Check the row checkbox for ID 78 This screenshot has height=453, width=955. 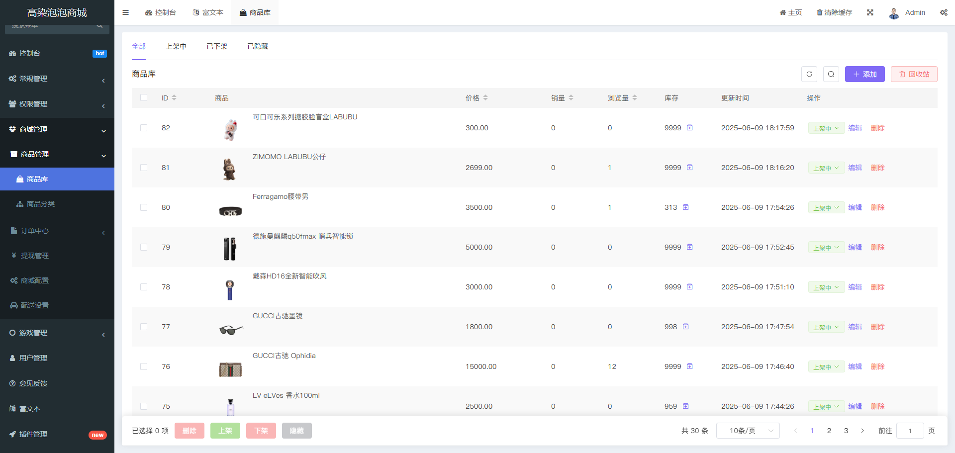[x=144, y=287]
